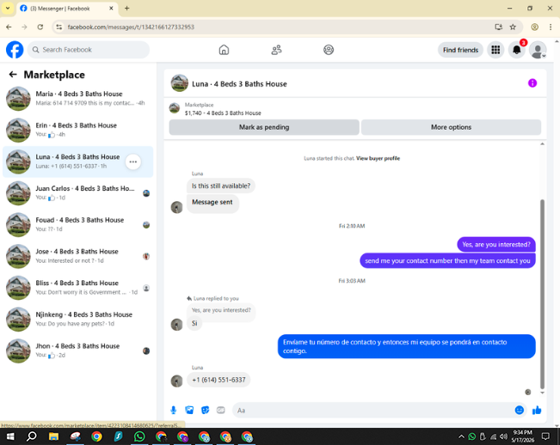
Task: Open the Windows notification center
Action: click(545, 436)
